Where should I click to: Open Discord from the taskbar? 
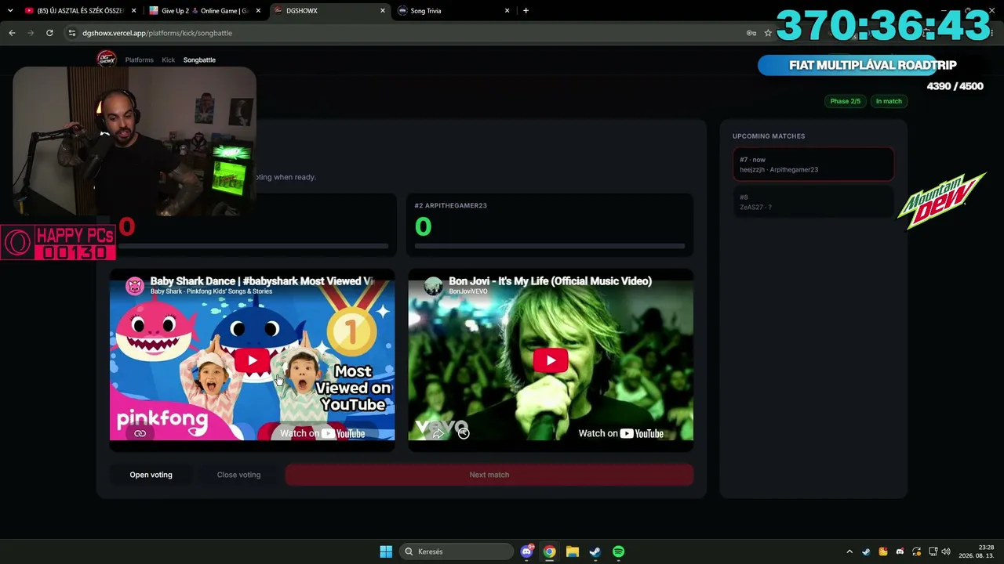(x=527, y=551)
